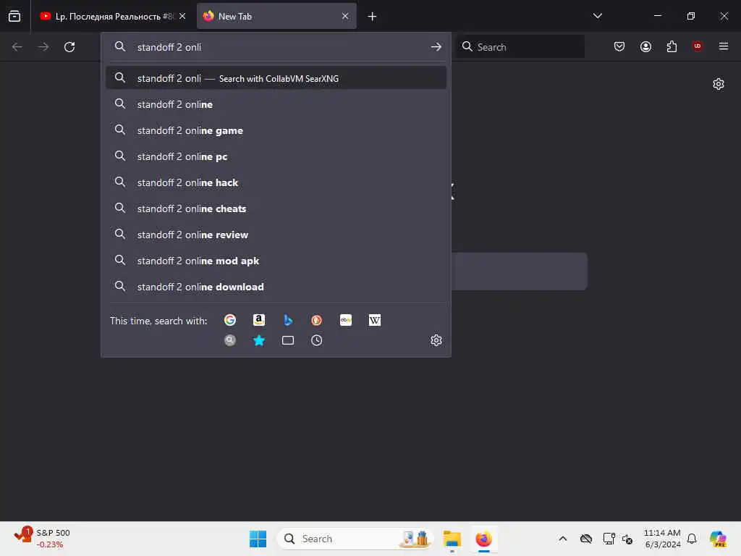Viewport: 741px width, 556px height.
Task: Choose suggestion 'standoff 2 online'
Action: 276,104
